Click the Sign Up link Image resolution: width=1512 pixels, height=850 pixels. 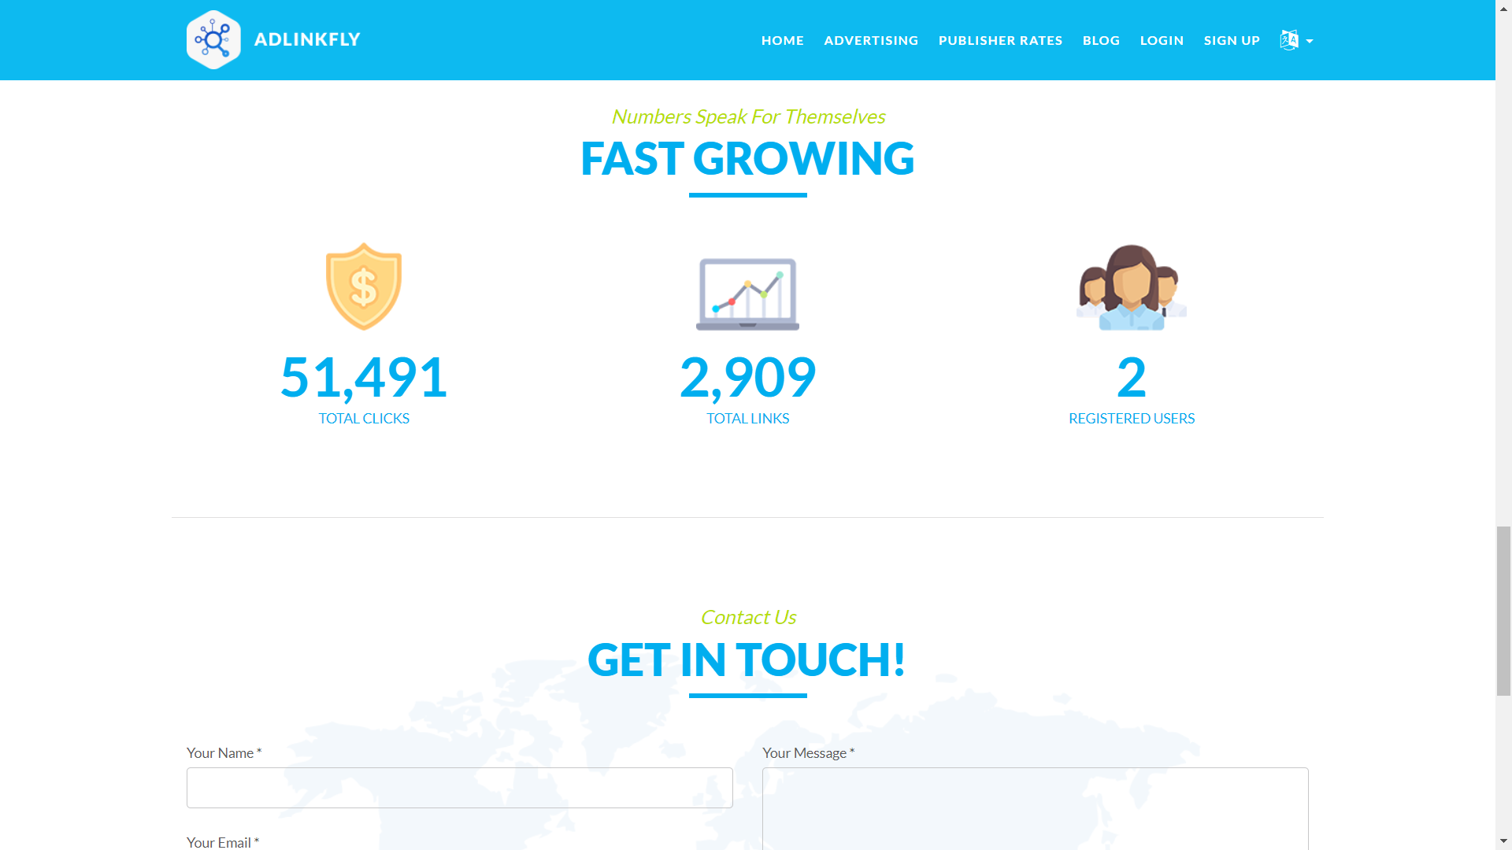pos(1232,40)
